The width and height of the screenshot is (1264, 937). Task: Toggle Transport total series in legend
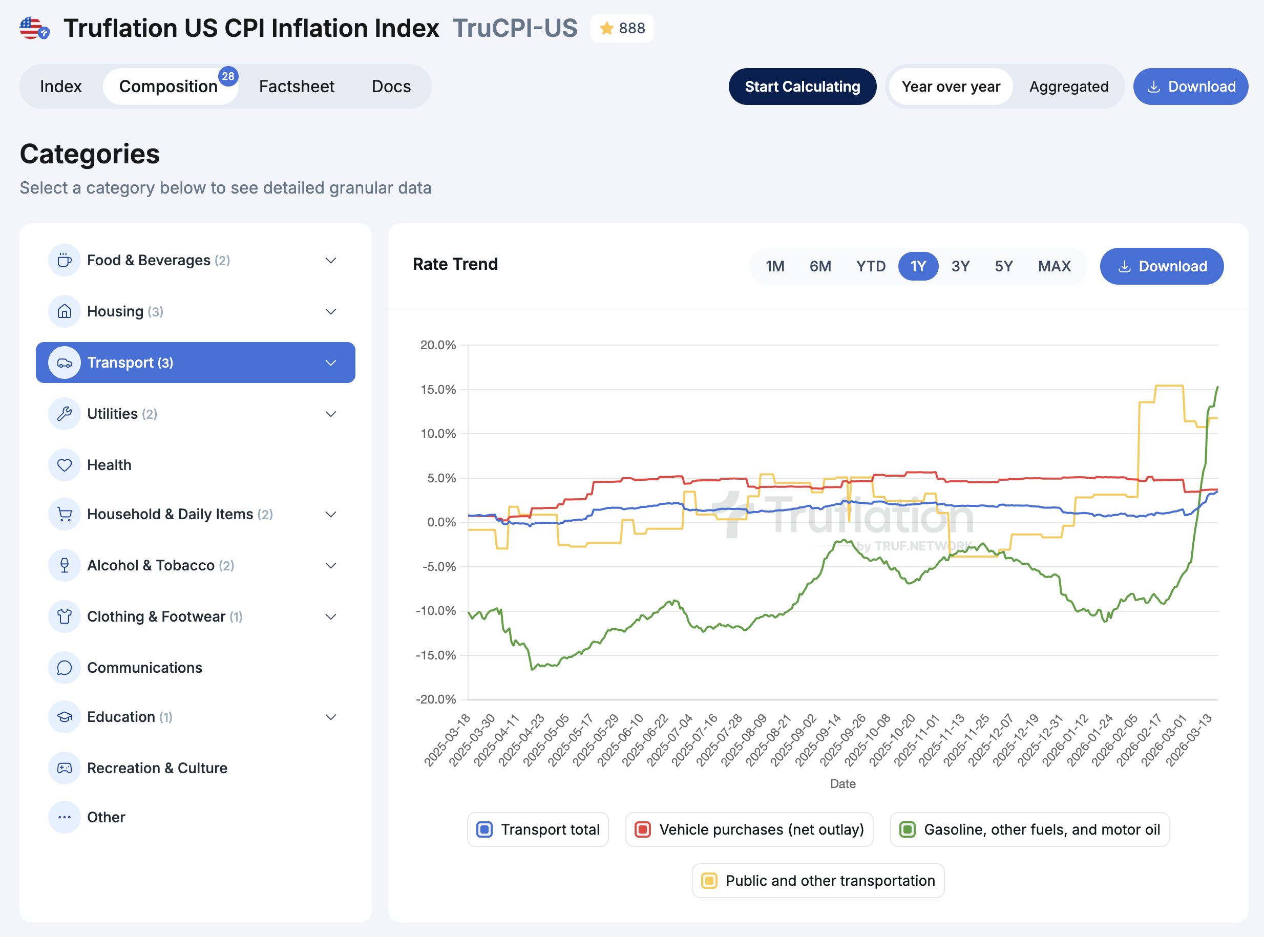click(x=538, y=830)
